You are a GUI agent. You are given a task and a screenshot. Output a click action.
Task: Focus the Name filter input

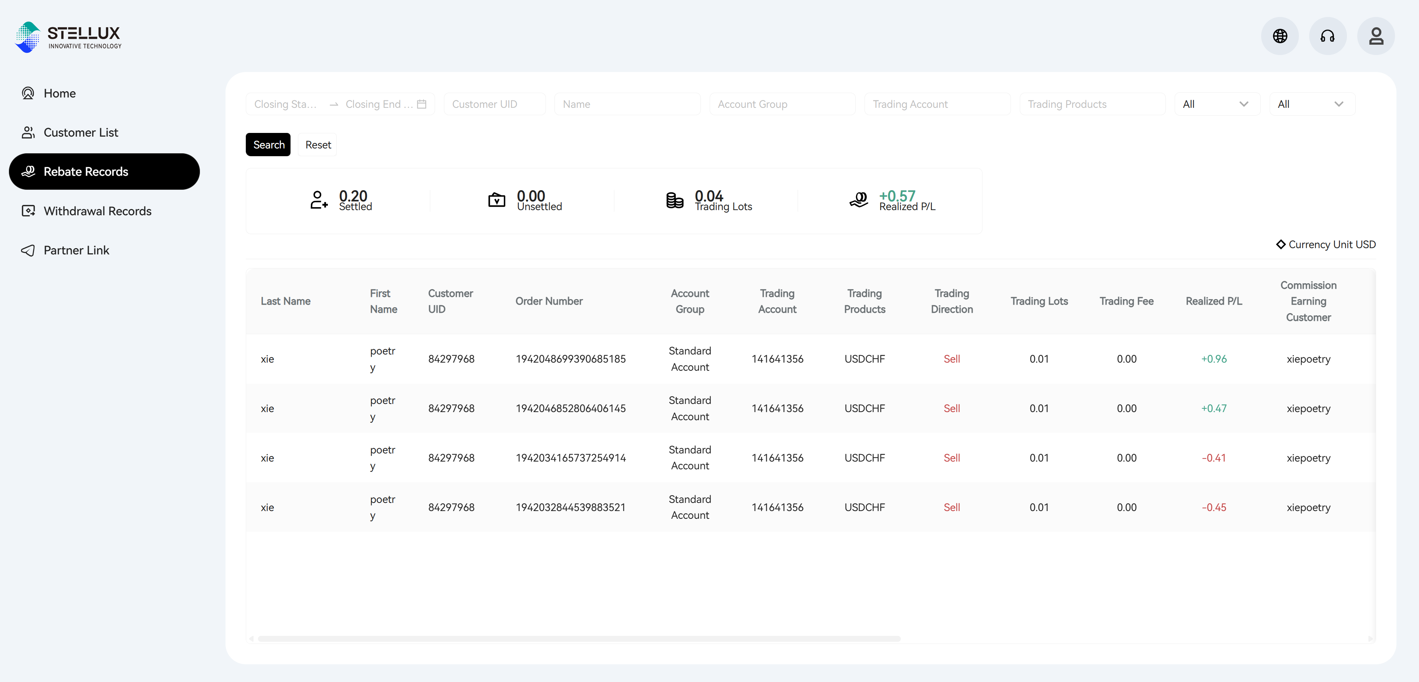coord(627,104)
